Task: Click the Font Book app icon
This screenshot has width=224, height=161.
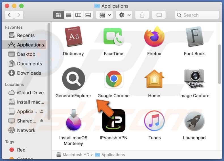Action: [194, 37]
